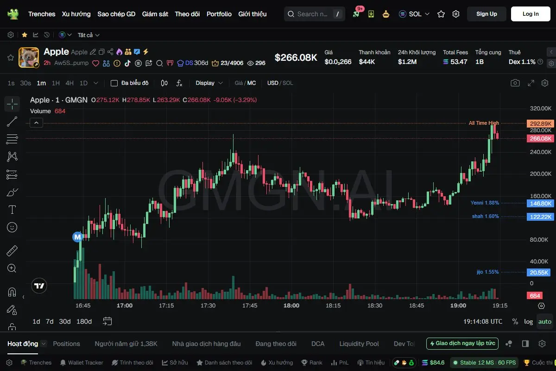Open the Portfolio menu item
The image size is (556, 371).
pos(219,14)
